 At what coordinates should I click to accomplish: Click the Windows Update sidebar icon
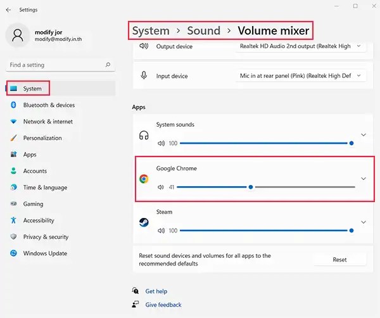pyautogui.click(x=13, y=253)
